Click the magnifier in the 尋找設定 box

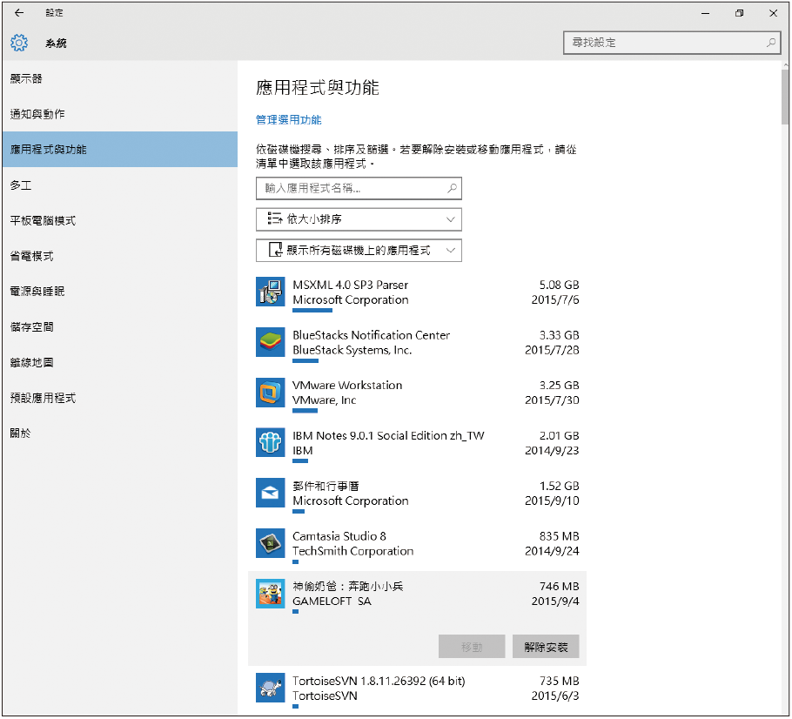point(770,43)
